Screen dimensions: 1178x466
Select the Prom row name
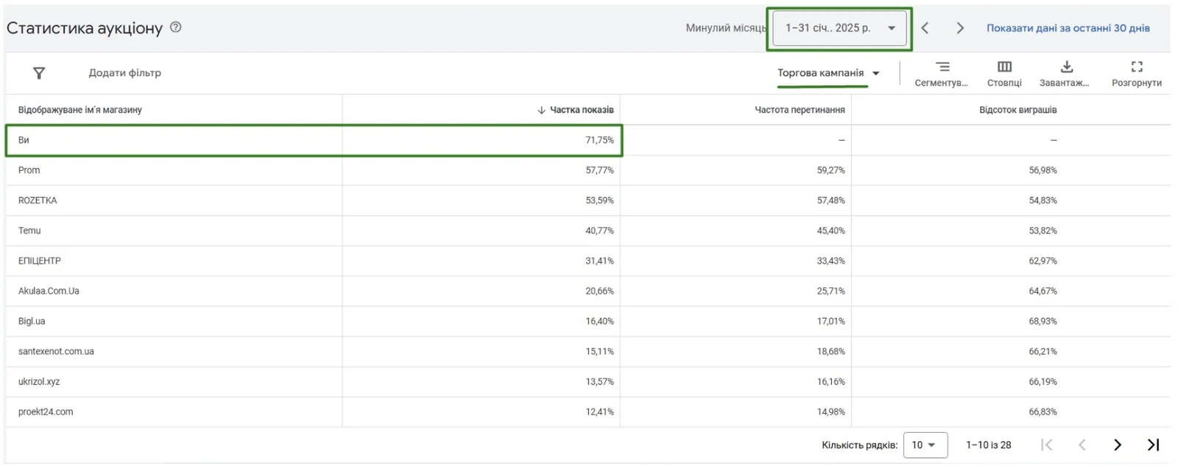click(29, 170)
